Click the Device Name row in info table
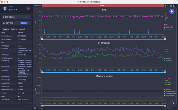The height and width of the screenshot is (110, 178). 16,36
